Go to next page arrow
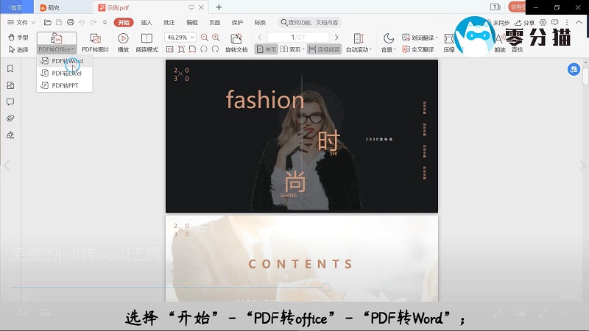The height and width of the screenshot is (331, 589). pos(336,38)
